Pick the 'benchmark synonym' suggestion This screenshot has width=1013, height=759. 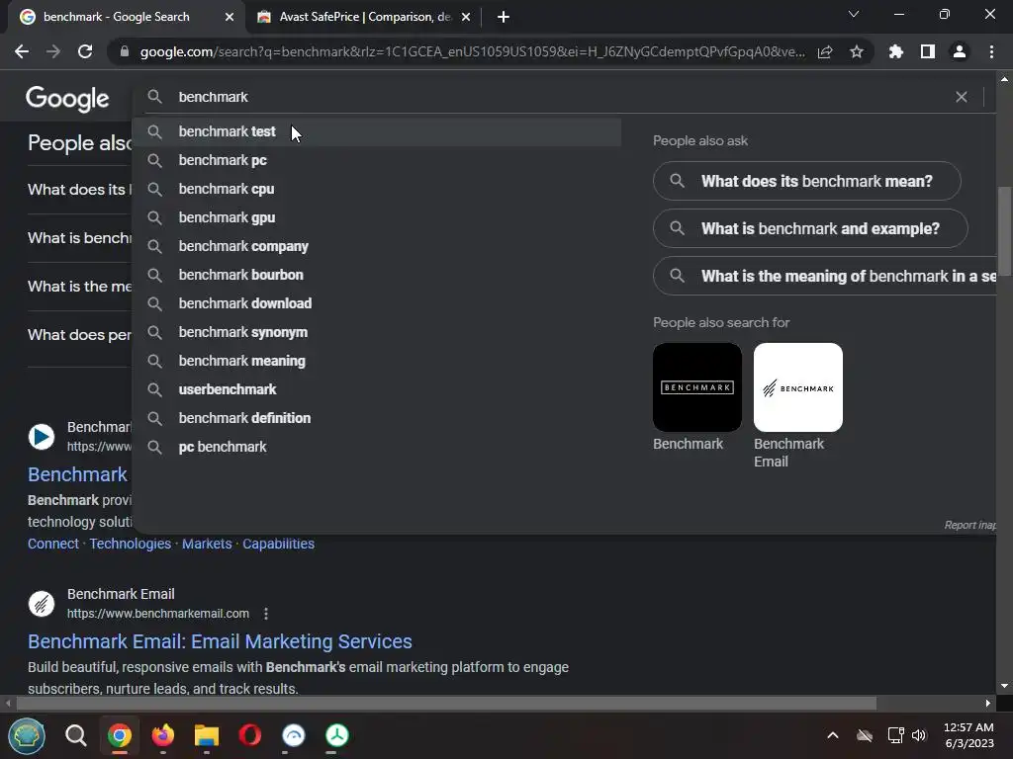(377, 332)
